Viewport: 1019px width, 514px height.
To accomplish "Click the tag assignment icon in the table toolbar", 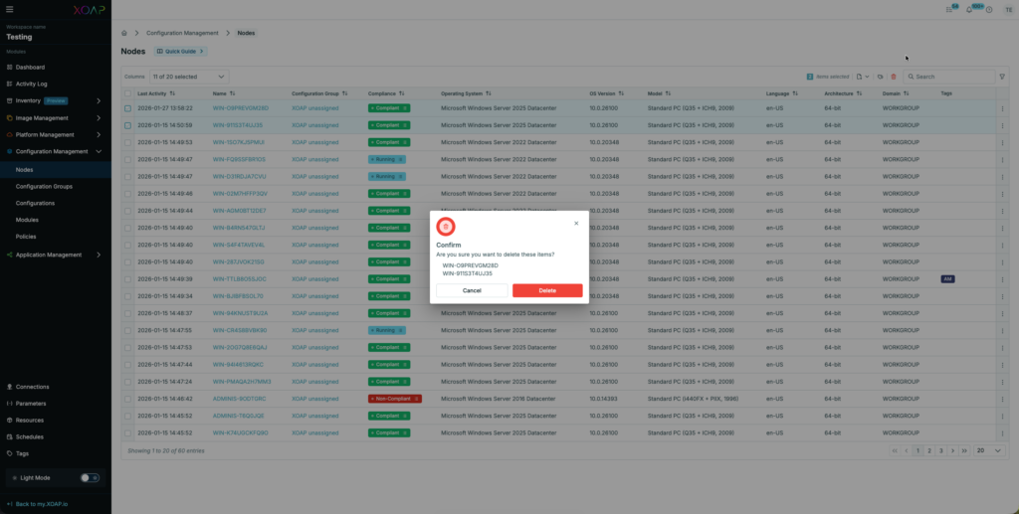I will click(x=880, y=77).
